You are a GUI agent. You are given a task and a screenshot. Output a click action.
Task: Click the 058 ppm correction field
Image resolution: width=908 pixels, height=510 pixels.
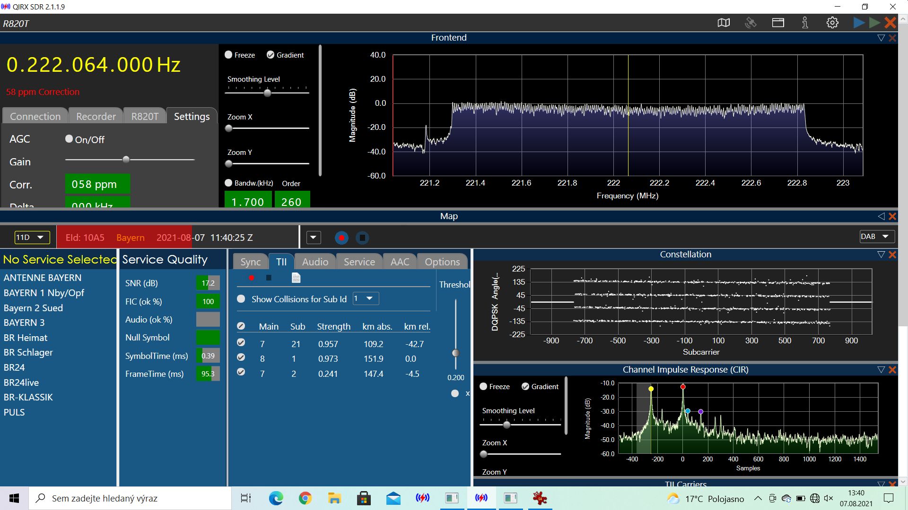point(97,184)
